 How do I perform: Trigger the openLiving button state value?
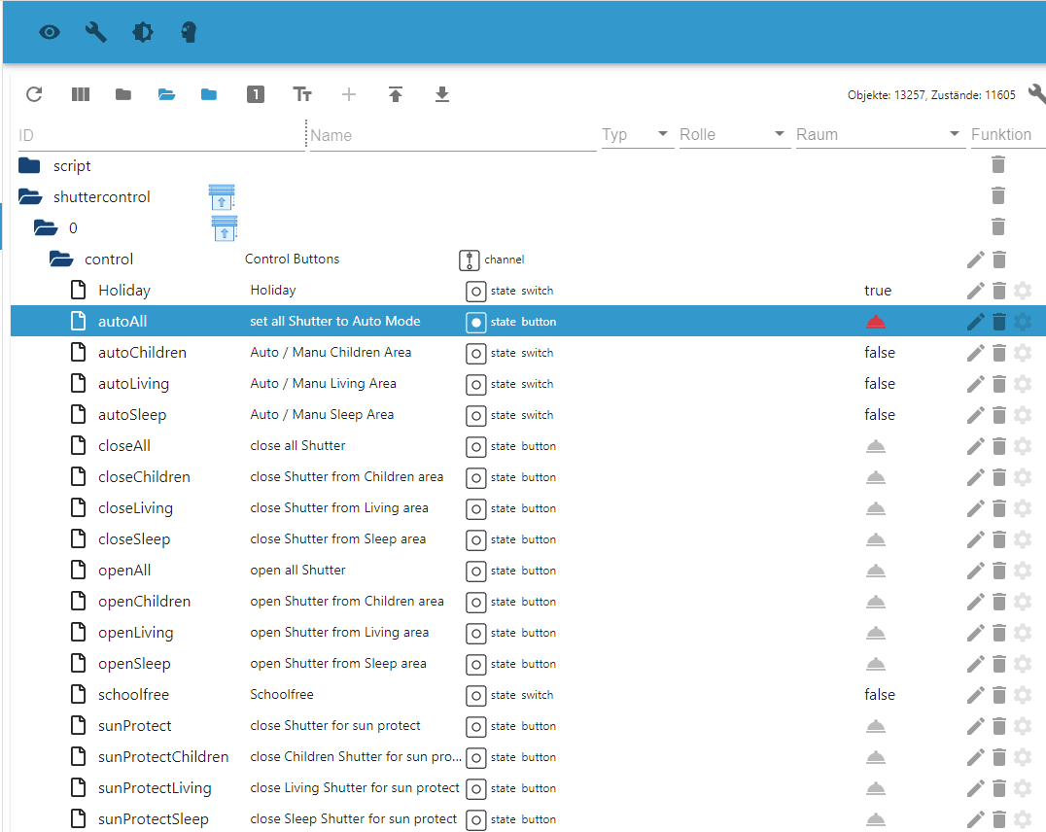(x=876, y=633)
